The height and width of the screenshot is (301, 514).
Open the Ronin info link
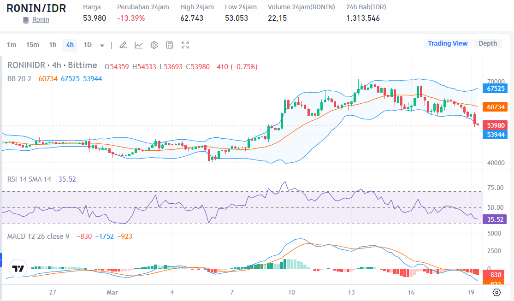(x=41, y=20)
